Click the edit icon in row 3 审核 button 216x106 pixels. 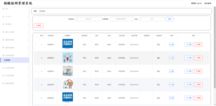point(170,71)
